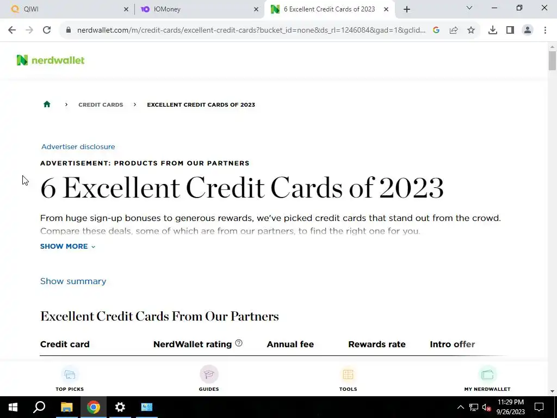Close the Excellent Credit Cards tab

pos(386,10)
